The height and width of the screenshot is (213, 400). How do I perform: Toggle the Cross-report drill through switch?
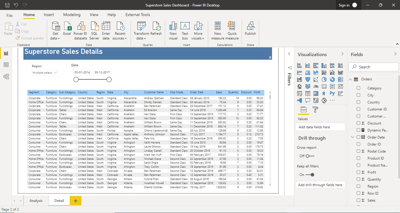pos(310,156)
